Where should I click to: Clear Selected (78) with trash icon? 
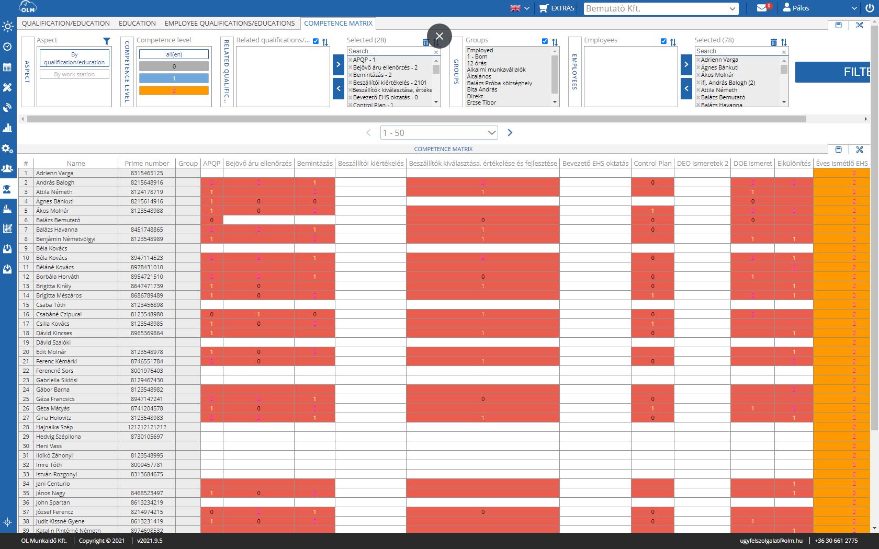coord(774,42)
